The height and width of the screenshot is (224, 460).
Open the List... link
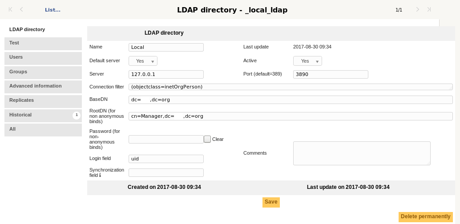(52, 10)
